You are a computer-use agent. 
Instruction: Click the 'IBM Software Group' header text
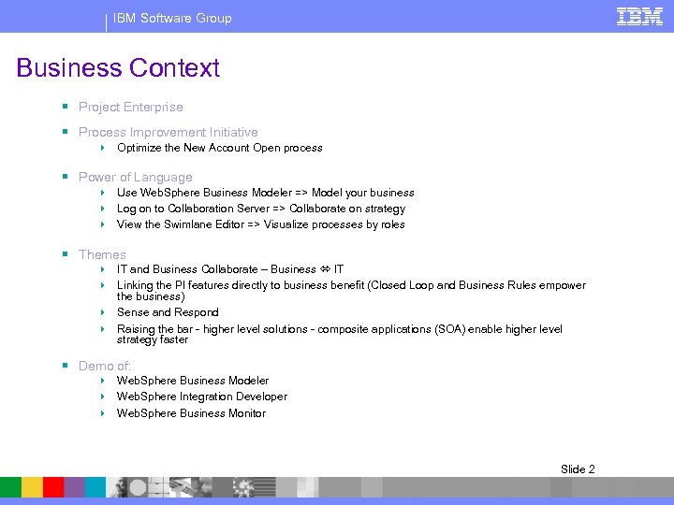[172, 18]
